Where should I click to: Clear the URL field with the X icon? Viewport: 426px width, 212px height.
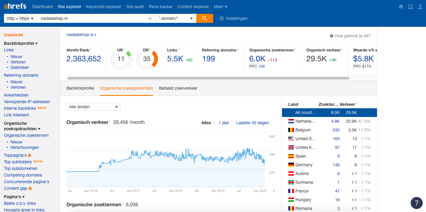click(150, 19)
